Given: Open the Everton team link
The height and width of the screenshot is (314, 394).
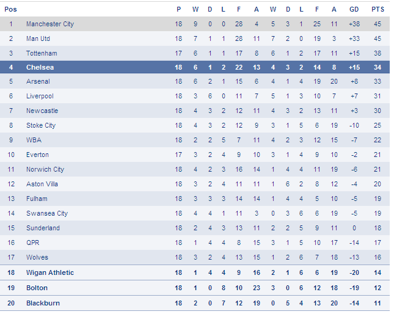Looking at the screenshot, I should tap(37, 155).
